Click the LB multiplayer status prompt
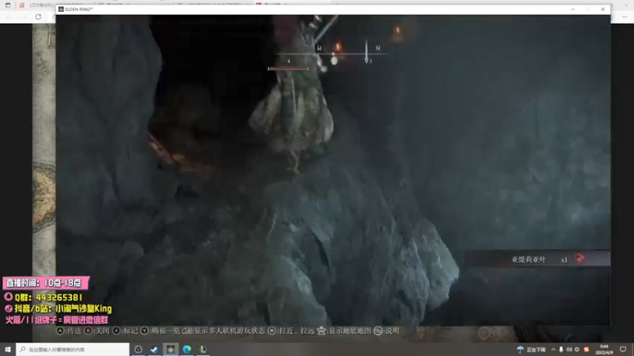The width and height of the screenshot is (634, 356). (223, 331)
